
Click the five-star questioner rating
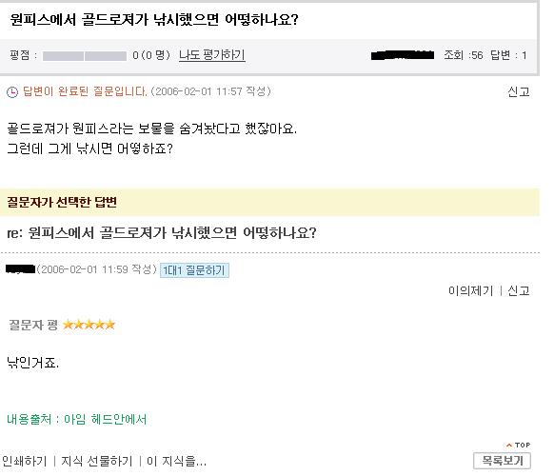pos(89,325)
